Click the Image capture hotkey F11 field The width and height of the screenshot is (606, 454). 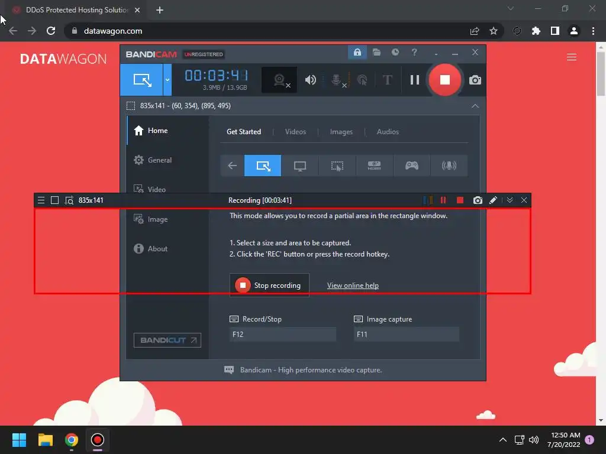point(407,335)
